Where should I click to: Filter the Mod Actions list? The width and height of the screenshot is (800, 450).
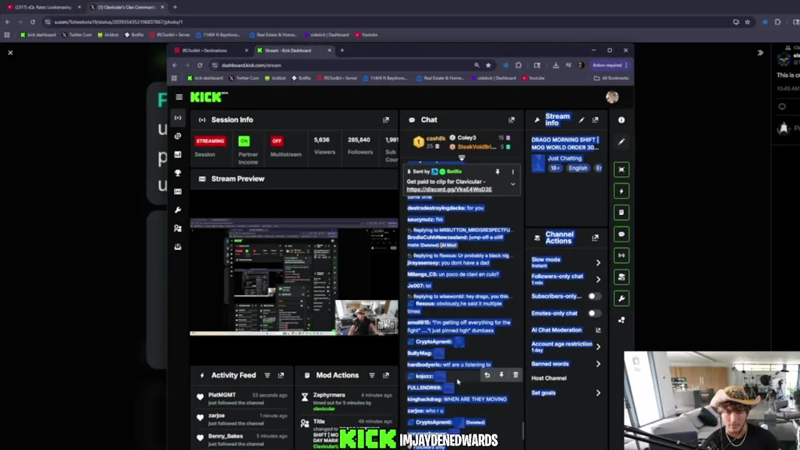[x=372, y=376]
